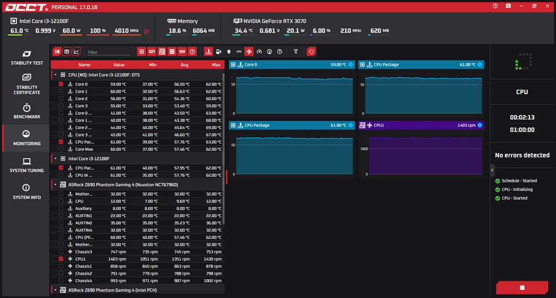Go to the Benchmark section
Image resolution: width=556 pixels, height=298 pixels.
[x=27, y=111]
